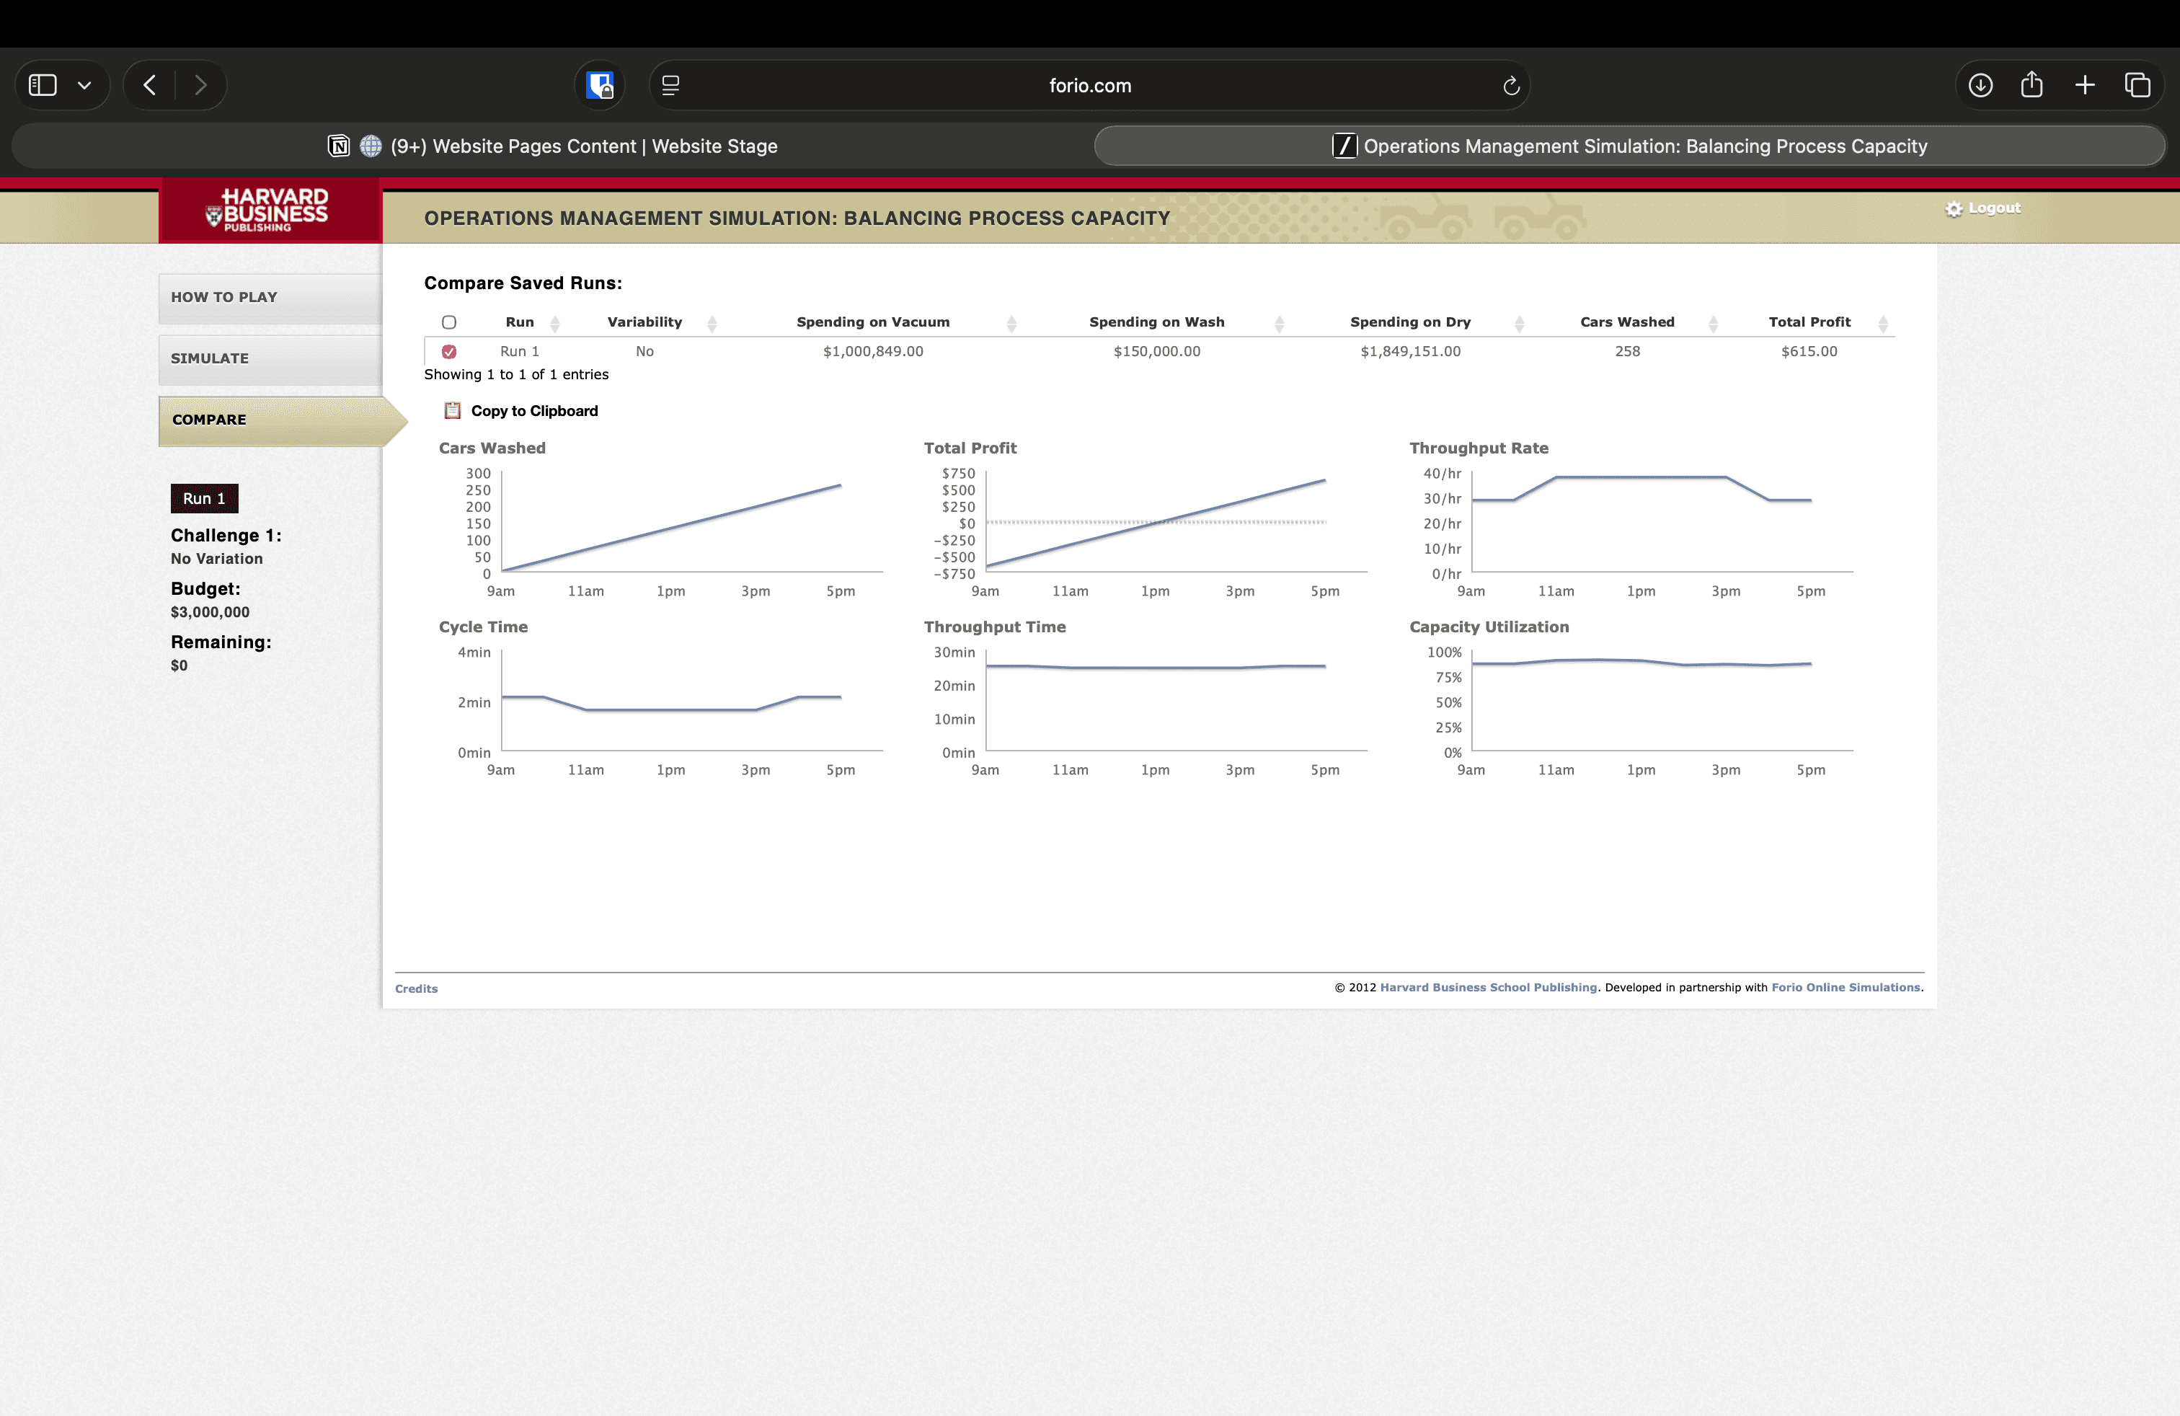Expand the sidebar dropdown chevron in Safari
This screenshot has height=1416, width=2180.
point(84,85)
